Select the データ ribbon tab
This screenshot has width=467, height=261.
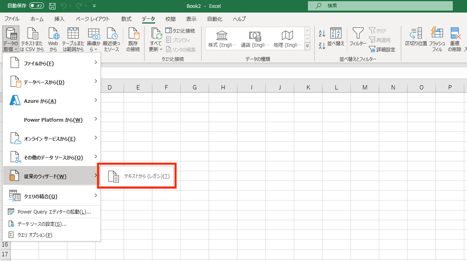[148, 19]
